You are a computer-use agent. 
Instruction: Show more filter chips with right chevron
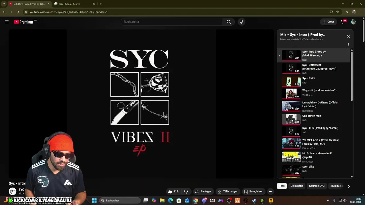pos(348,186)
